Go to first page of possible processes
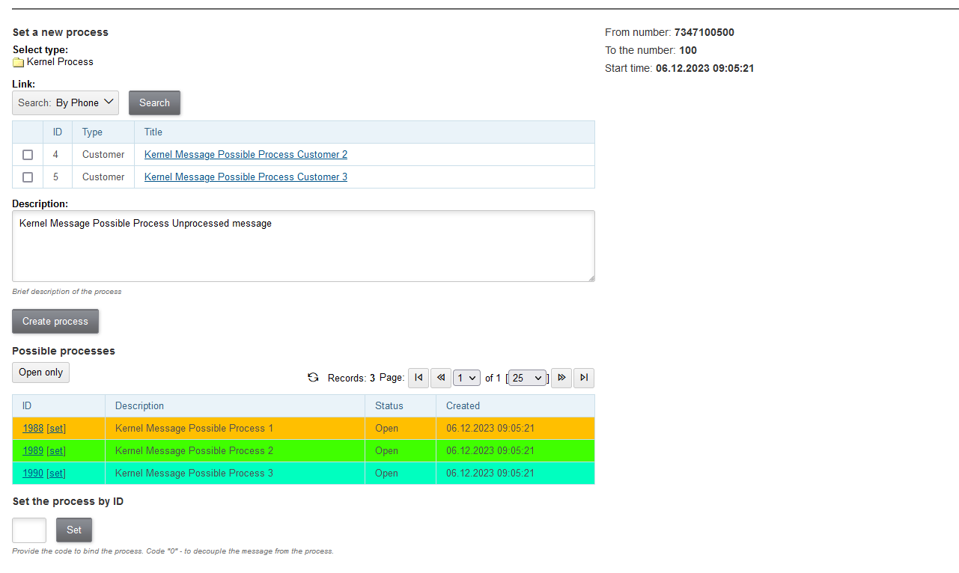The image size is (959, 573). coord(418,378)
